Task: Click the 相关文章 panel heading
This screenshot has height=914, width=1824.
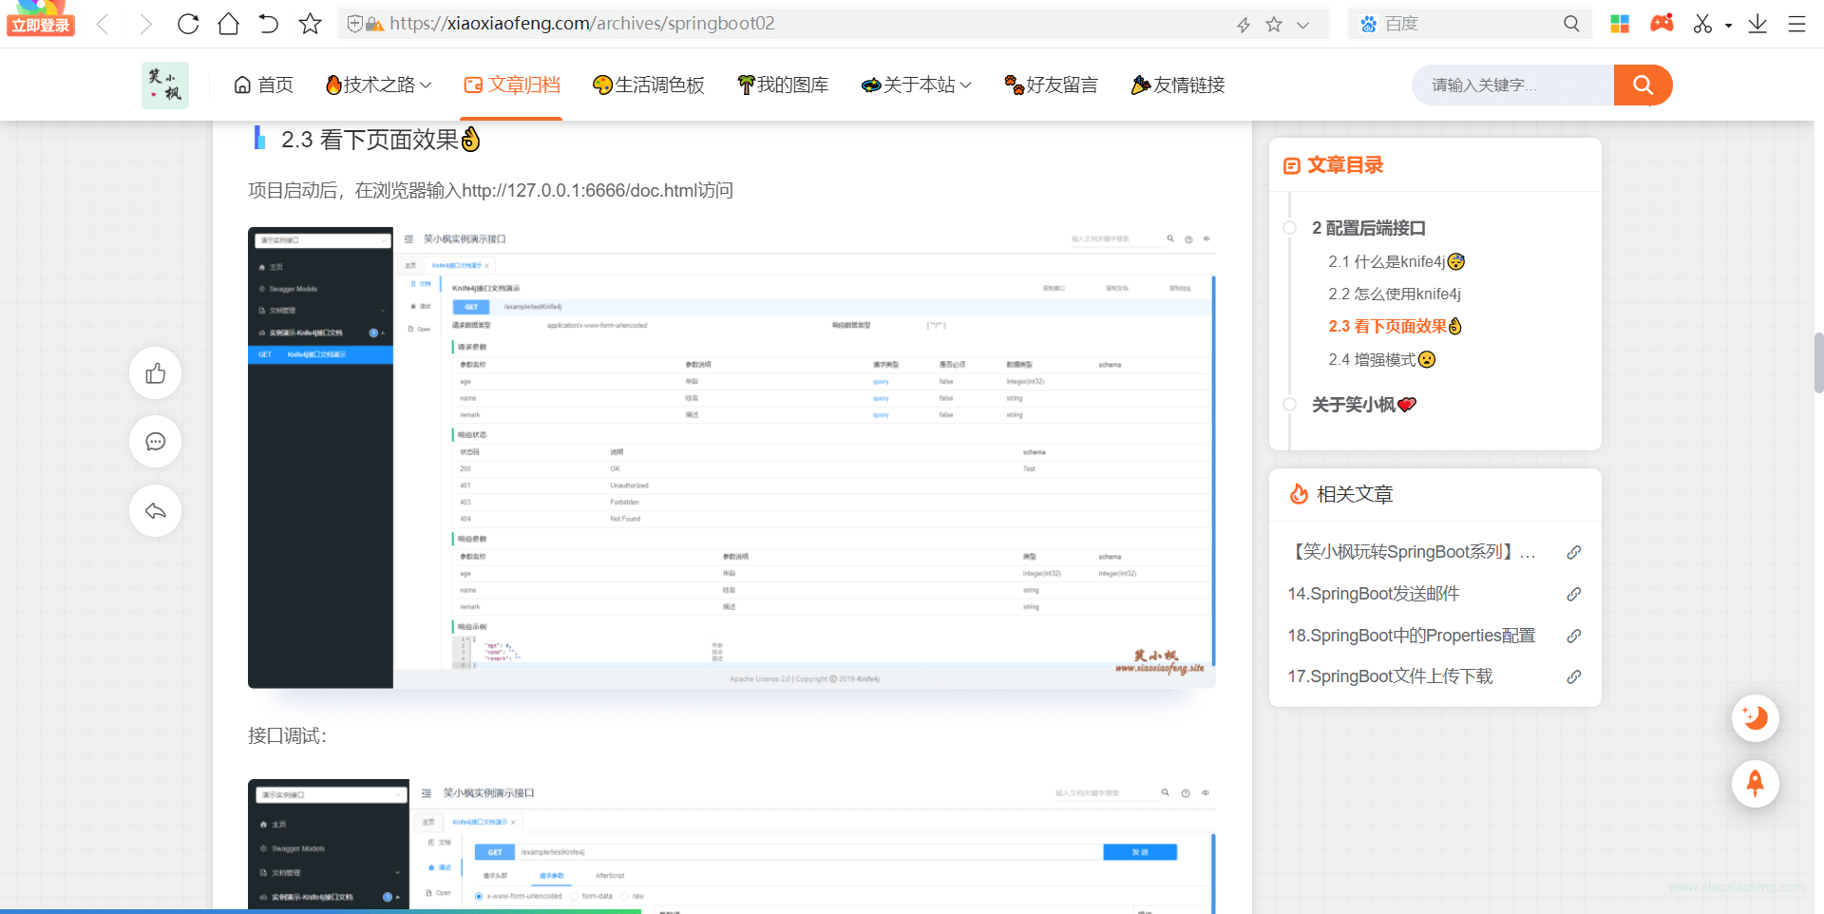Action: [x=1341, y=494]
